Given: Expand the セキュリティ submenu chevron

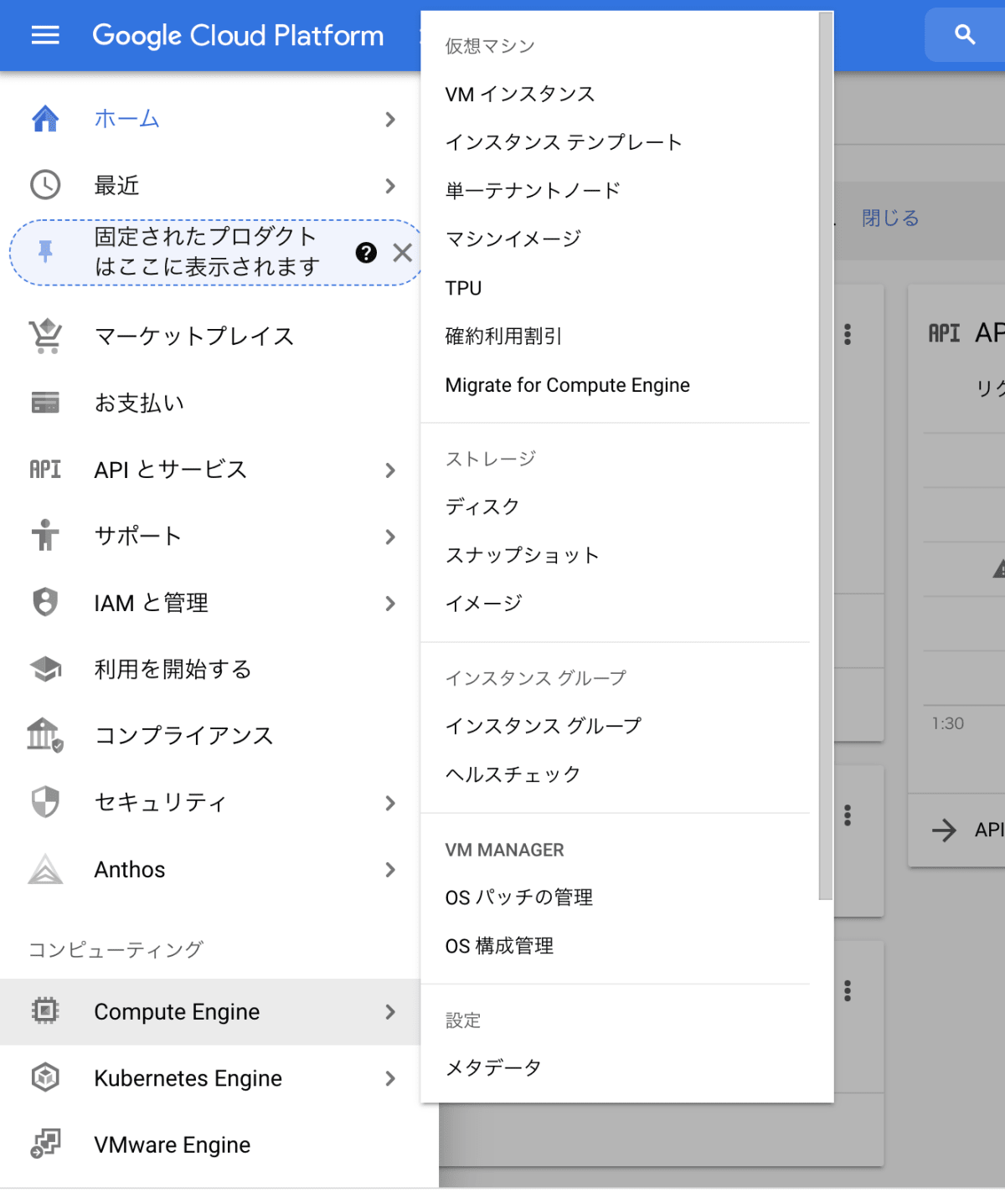Looking at the screenshot, I should (x=390, y=804).
